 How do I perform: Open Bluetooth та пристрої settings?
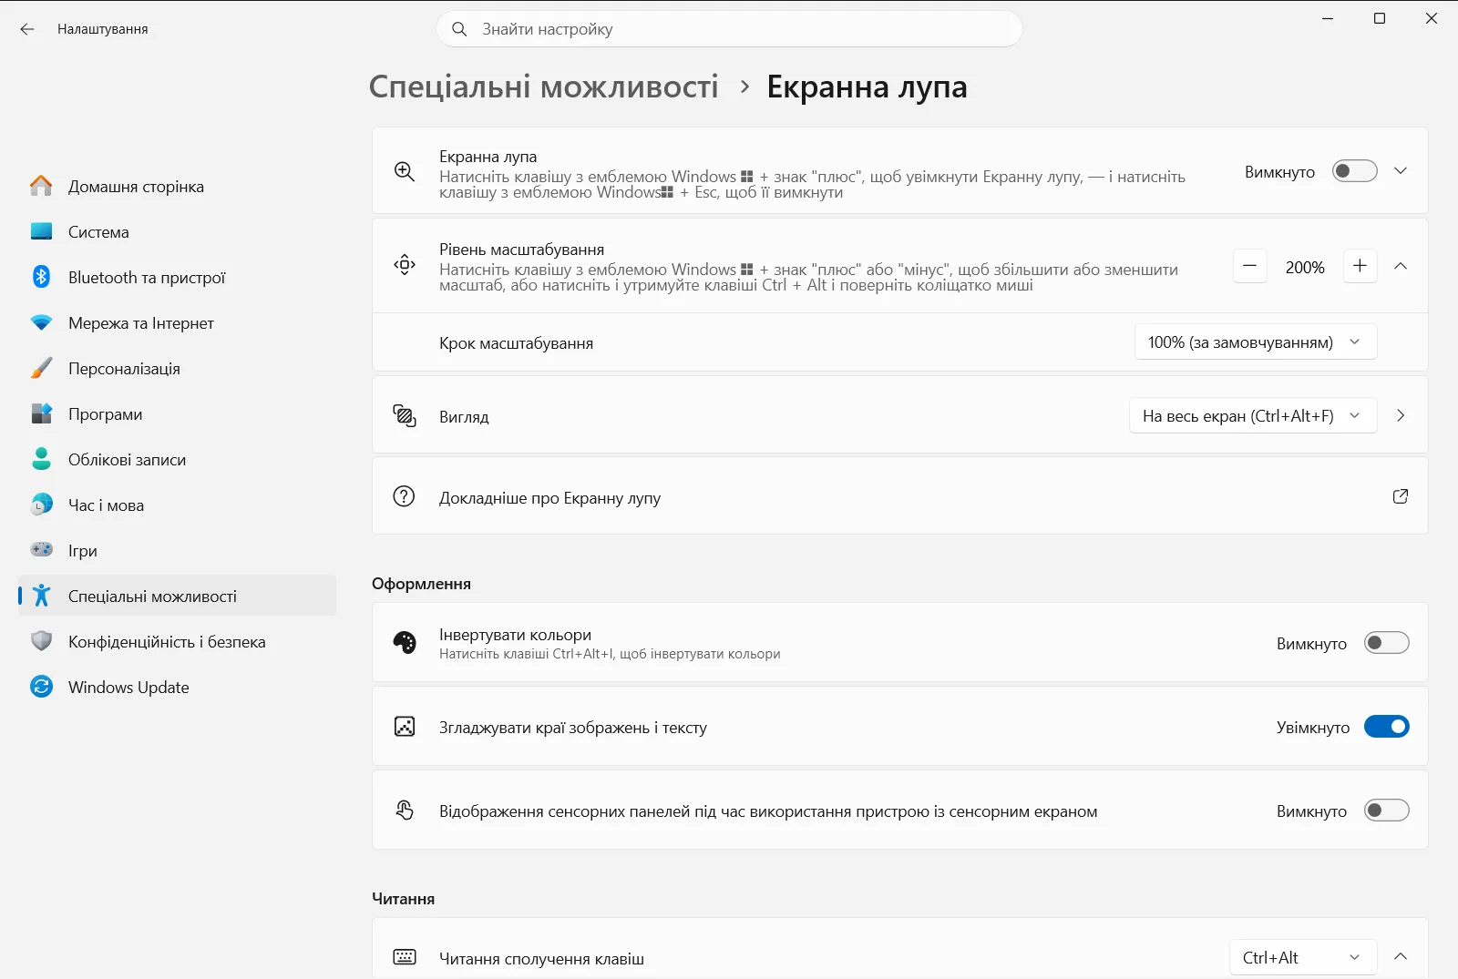pos(177,277)
